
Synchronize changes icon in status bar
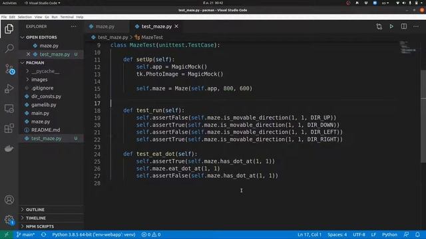pyautogui.click(x=43, y=234)
